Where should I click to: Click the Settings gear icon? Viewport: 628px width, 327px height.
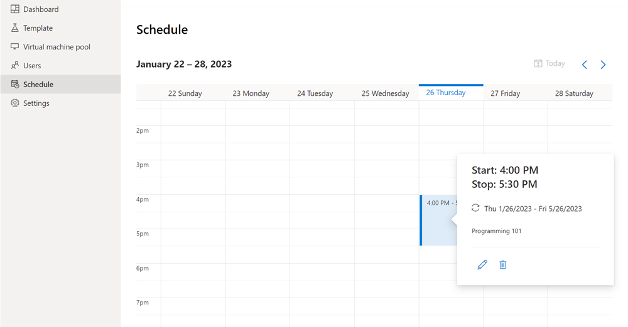coord(15,103)
